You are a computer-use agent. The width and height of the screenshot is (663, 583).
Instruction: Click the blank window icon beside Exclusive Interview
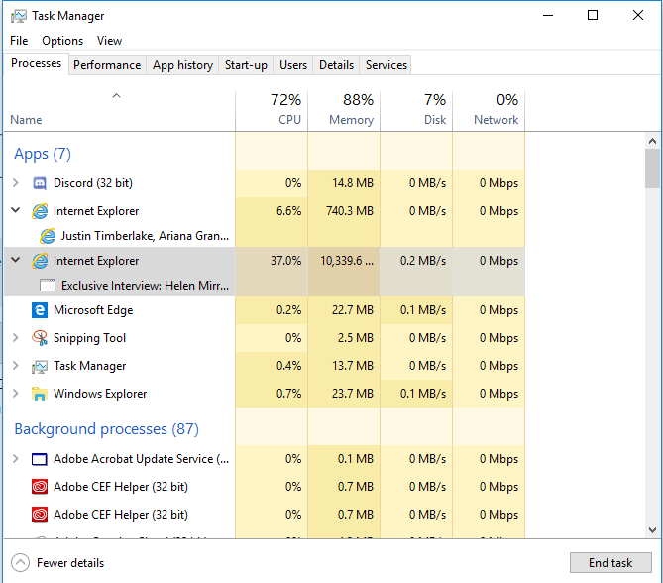point(48,286)
